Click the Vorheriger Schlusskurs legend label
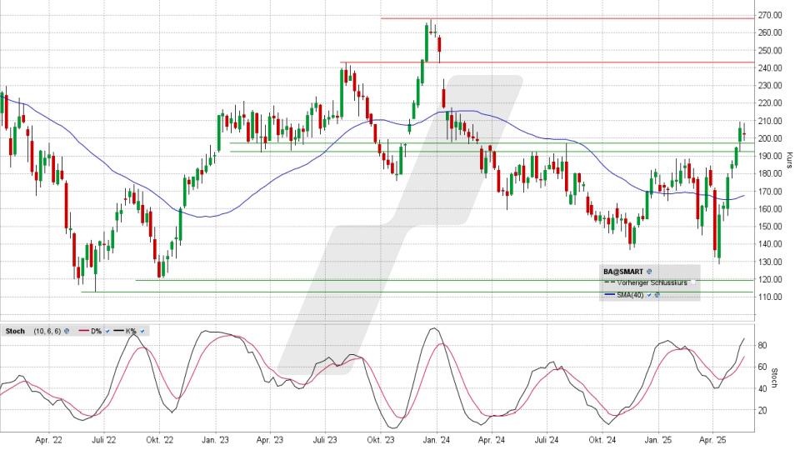 point(652,282)
